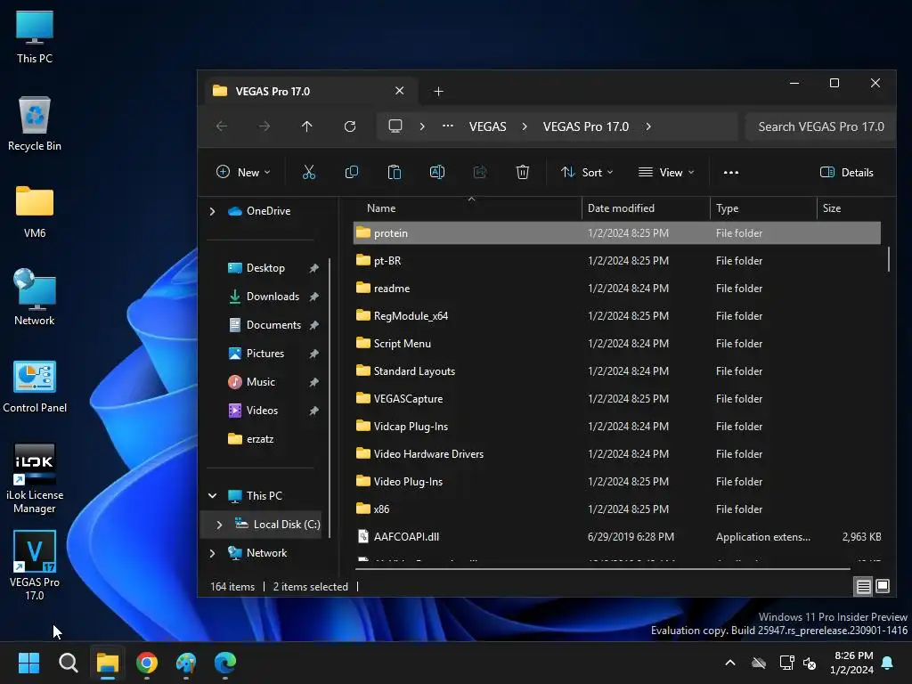The image size is (912, 684).
Task: Show hidden system tray icons
Action: pyautogui.click(x=730, y=663)
